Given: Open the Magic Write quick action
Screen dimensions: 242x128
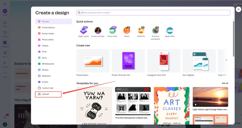Looking at the screenshot, I should (170, 31).
